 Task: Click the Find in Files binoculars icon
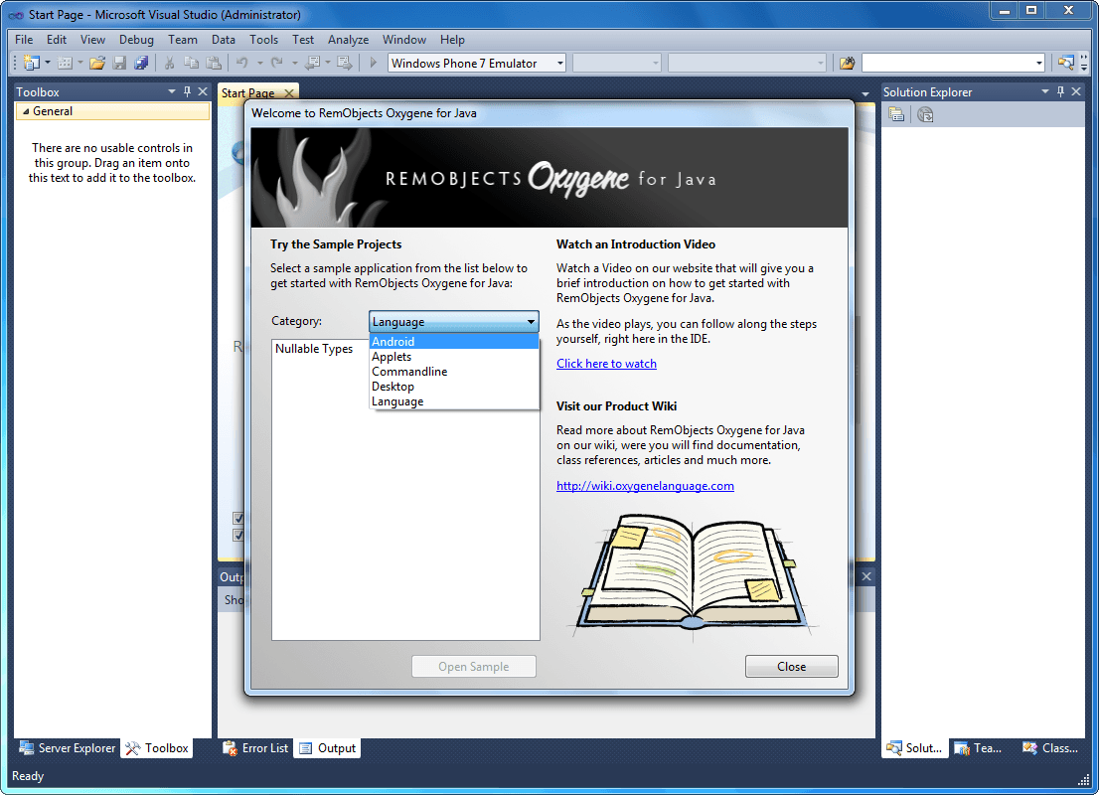pyautogui.click(x=847, y=63)
